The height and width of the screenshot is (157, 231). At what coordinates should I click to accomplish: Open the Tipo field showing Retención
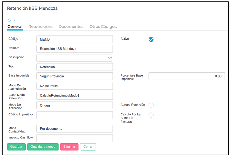75,67
